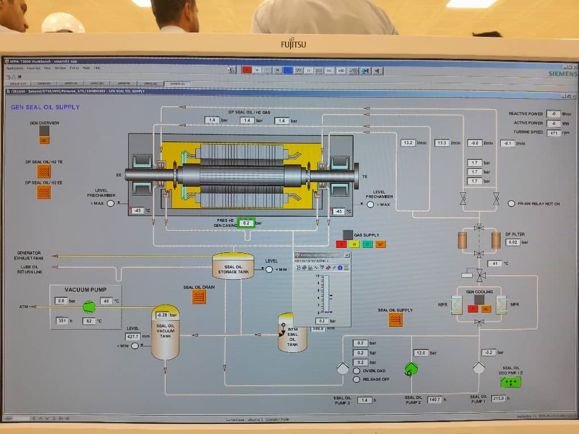Click the SEAL OIL VACUUM TANK
The image size is (579, 434).
165,332
